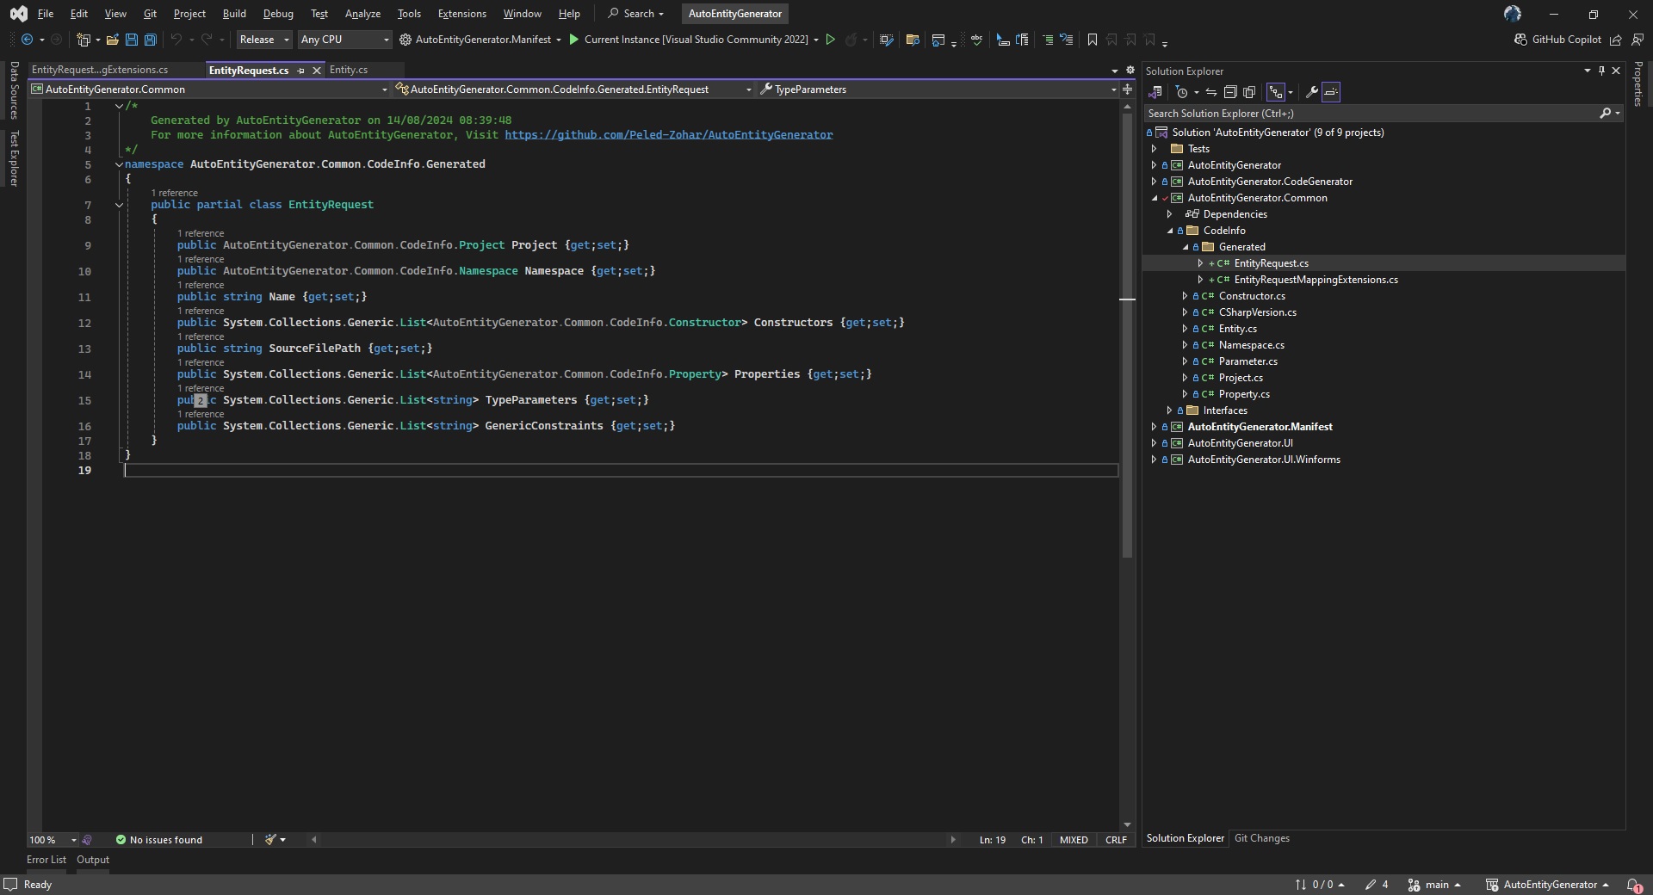Expand the AutoEntityGenerator.UI project node

[1154, 443]
